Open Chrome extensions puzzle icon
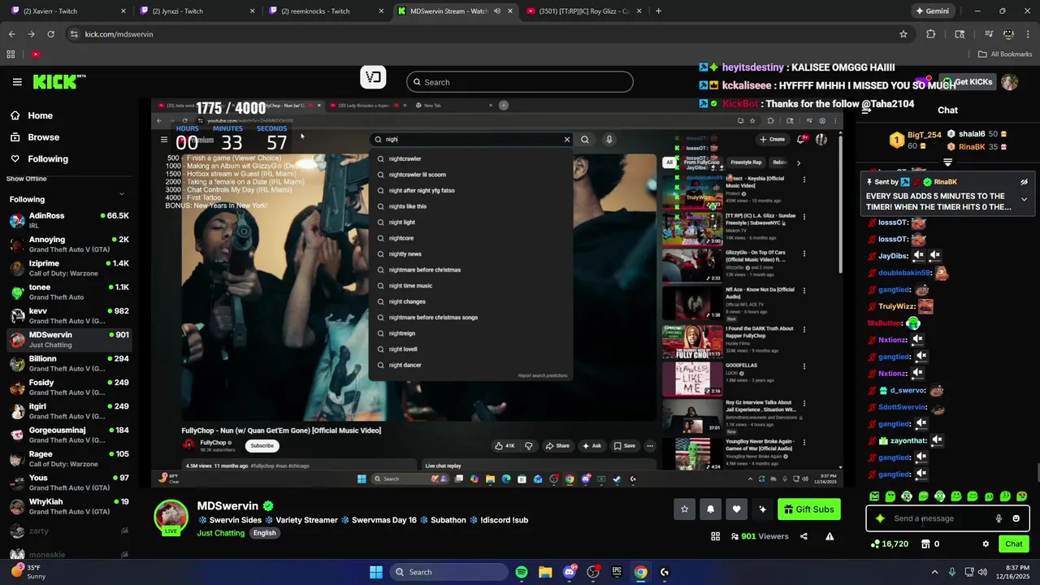The image size is (1040, 585). [931, 34]
